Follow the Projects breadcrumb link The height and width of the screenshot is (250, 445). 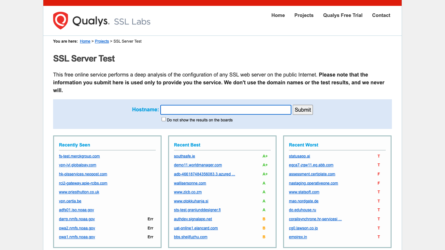point(102,41)
